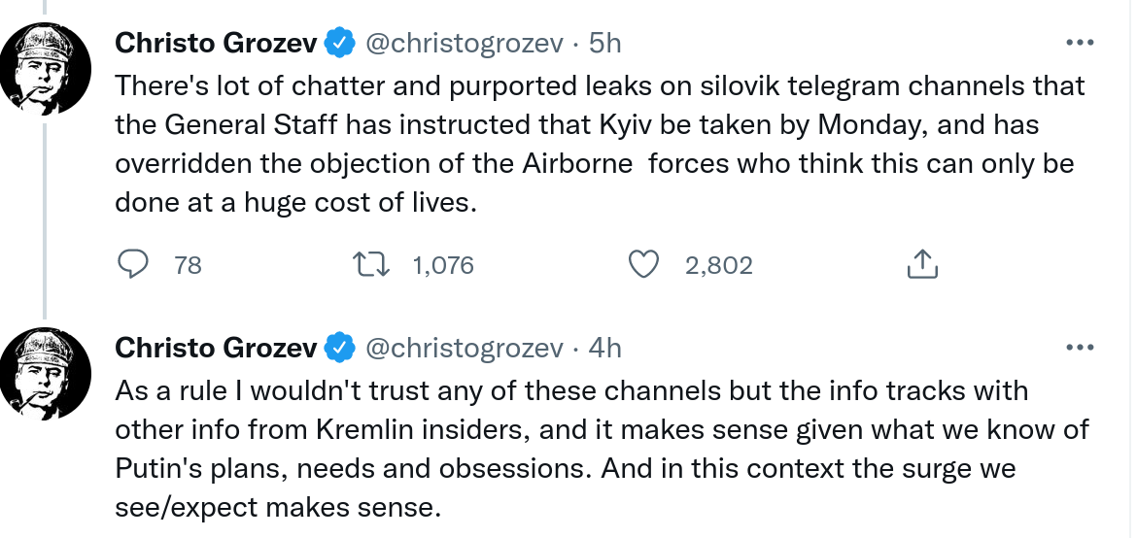Open @christogrozev handle on the 5h tweet
The image size is (1137, 538).
(464, 43)
